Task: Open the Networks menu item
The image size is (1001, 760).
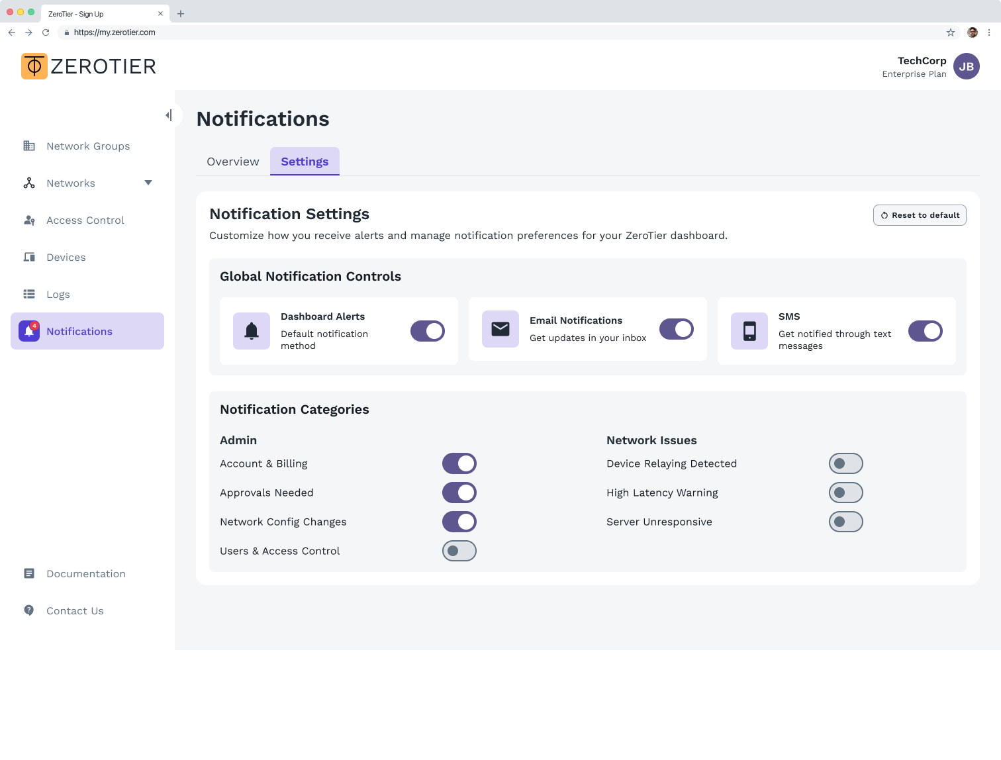Action: [87, 183]
